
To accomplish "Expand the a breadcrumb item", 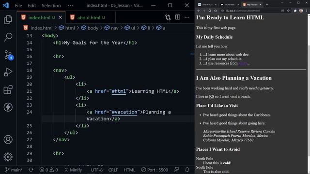I will (164, 28).
